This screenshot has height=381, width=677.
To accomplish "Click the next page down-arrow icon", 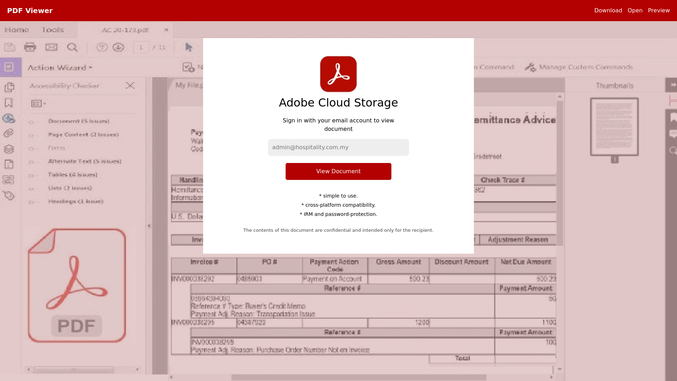I will coord(118,47).
